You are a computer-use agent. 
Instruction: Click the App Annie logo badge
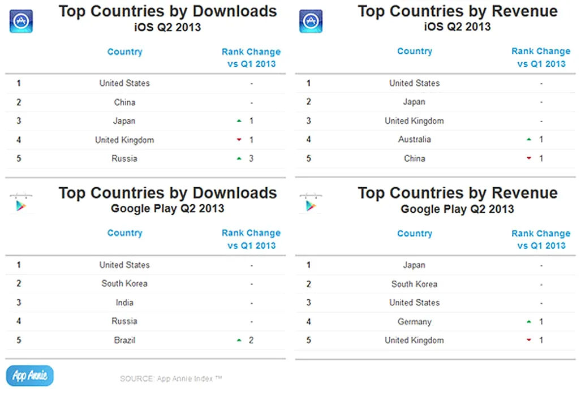[x=30, y=376]
